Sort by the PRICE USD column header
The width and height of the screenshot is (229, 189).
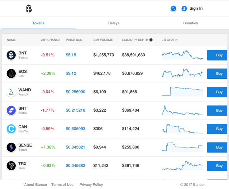tap(74, 40)
